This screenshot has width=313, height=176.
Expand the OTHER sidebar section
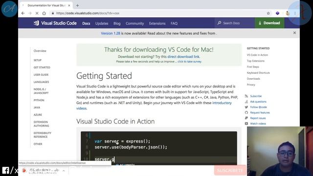[38, 144]
